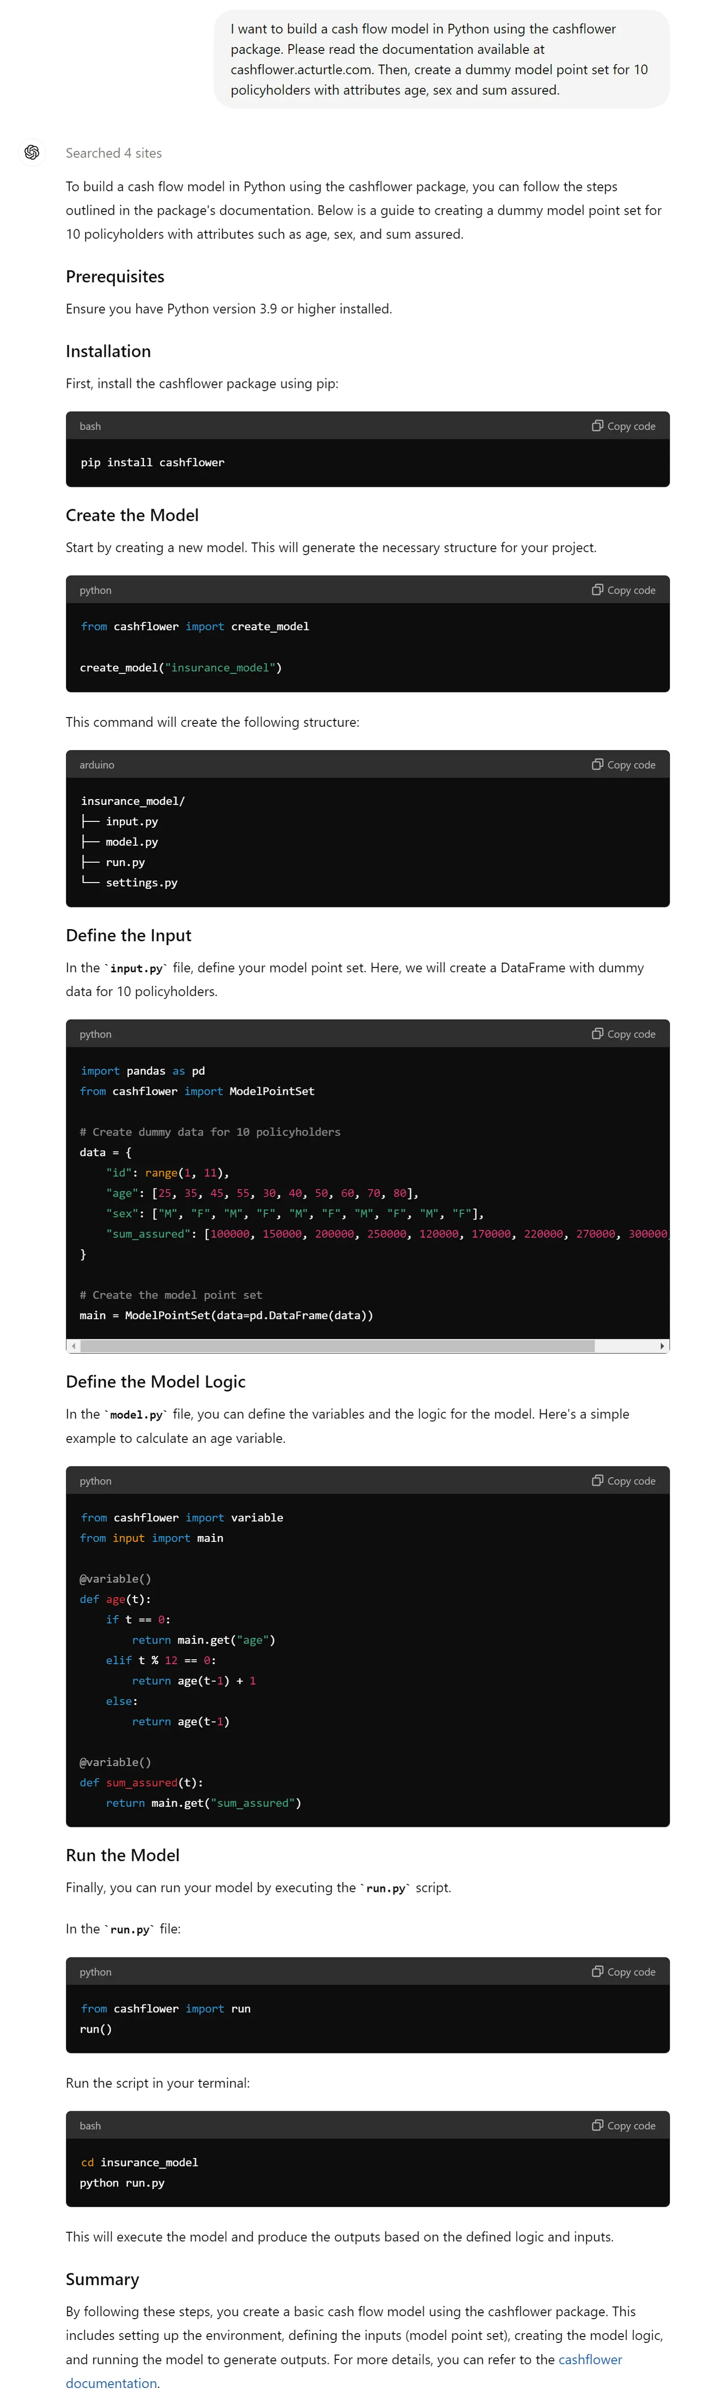Click the 'python run.py' command line

pos(122,2183)
